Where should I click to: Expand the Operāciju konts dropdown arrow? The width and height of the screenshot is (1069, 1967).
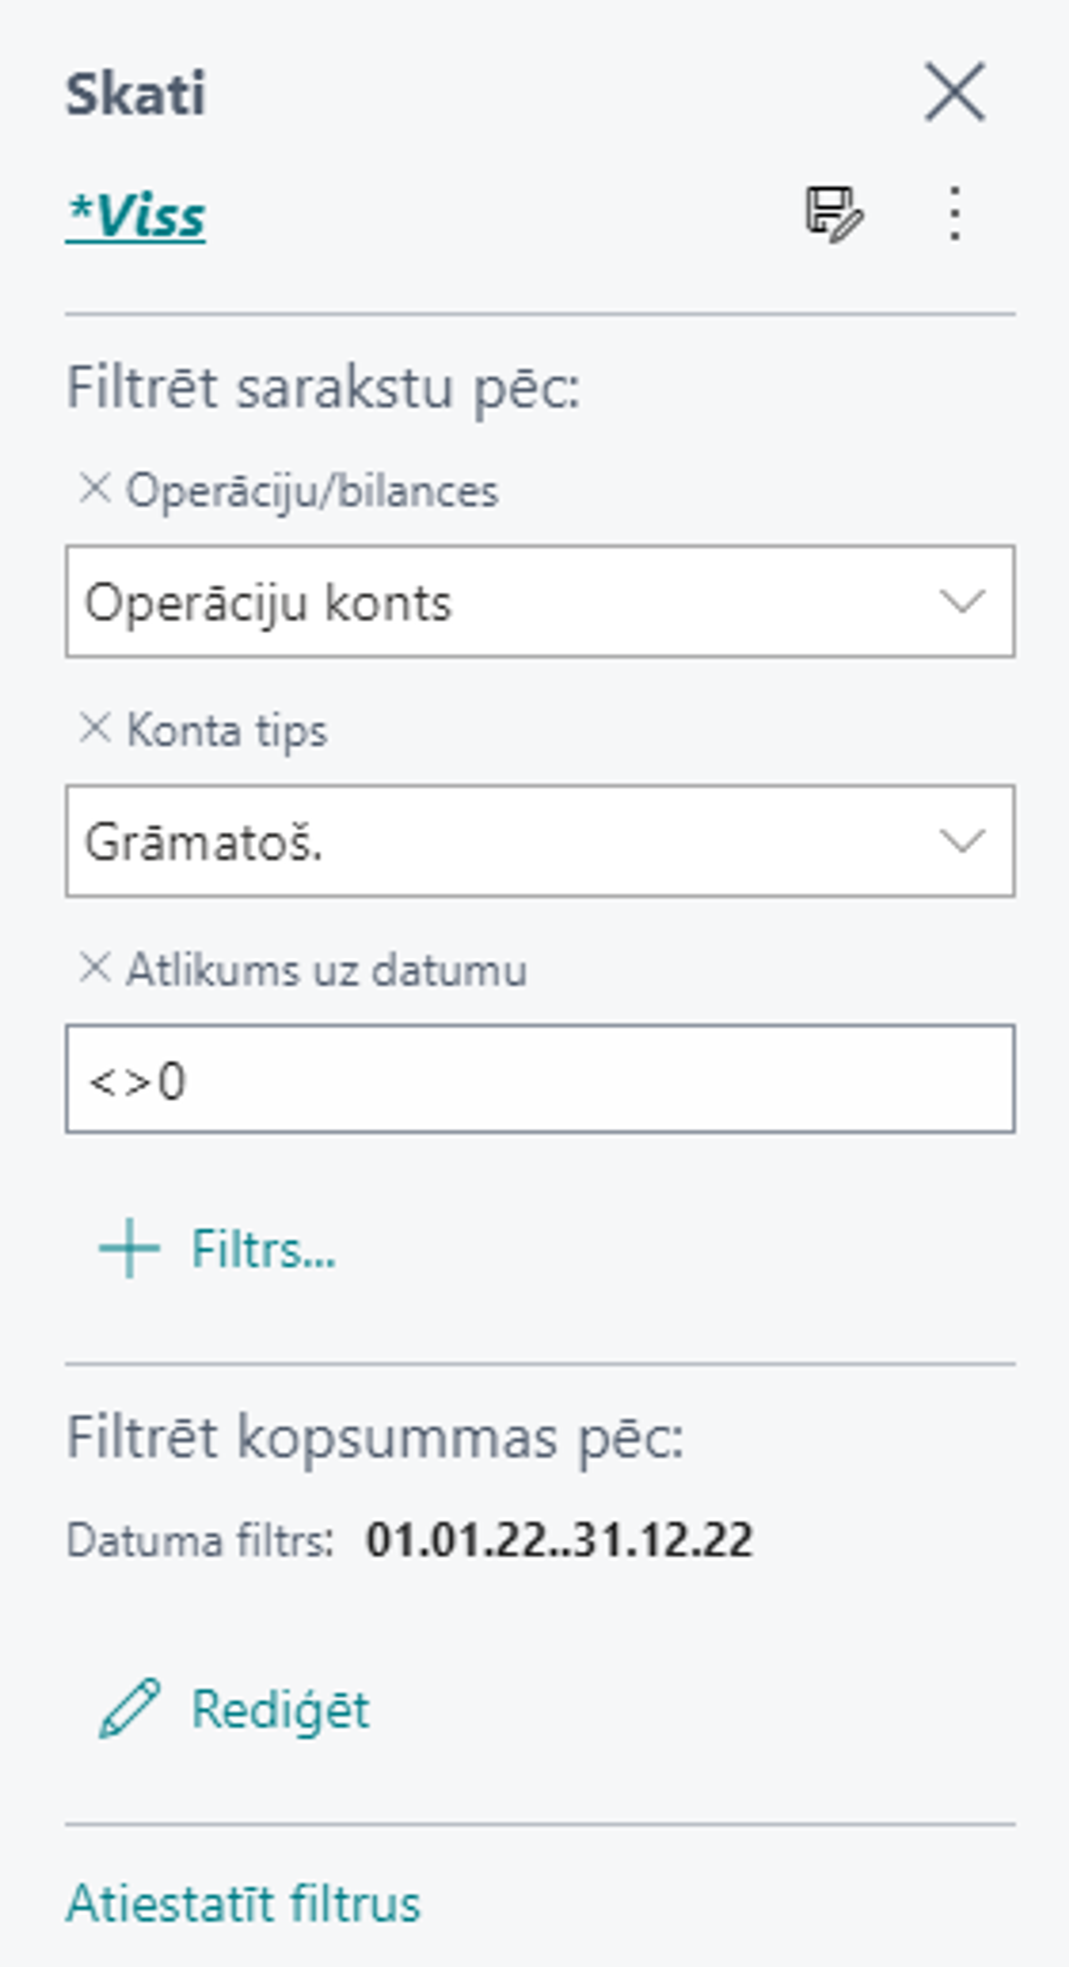point(962,602)
